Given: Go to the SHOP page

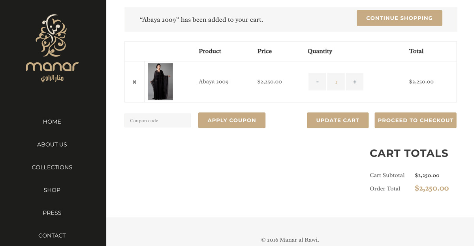Looking at the screenshot, I should 52,190.
